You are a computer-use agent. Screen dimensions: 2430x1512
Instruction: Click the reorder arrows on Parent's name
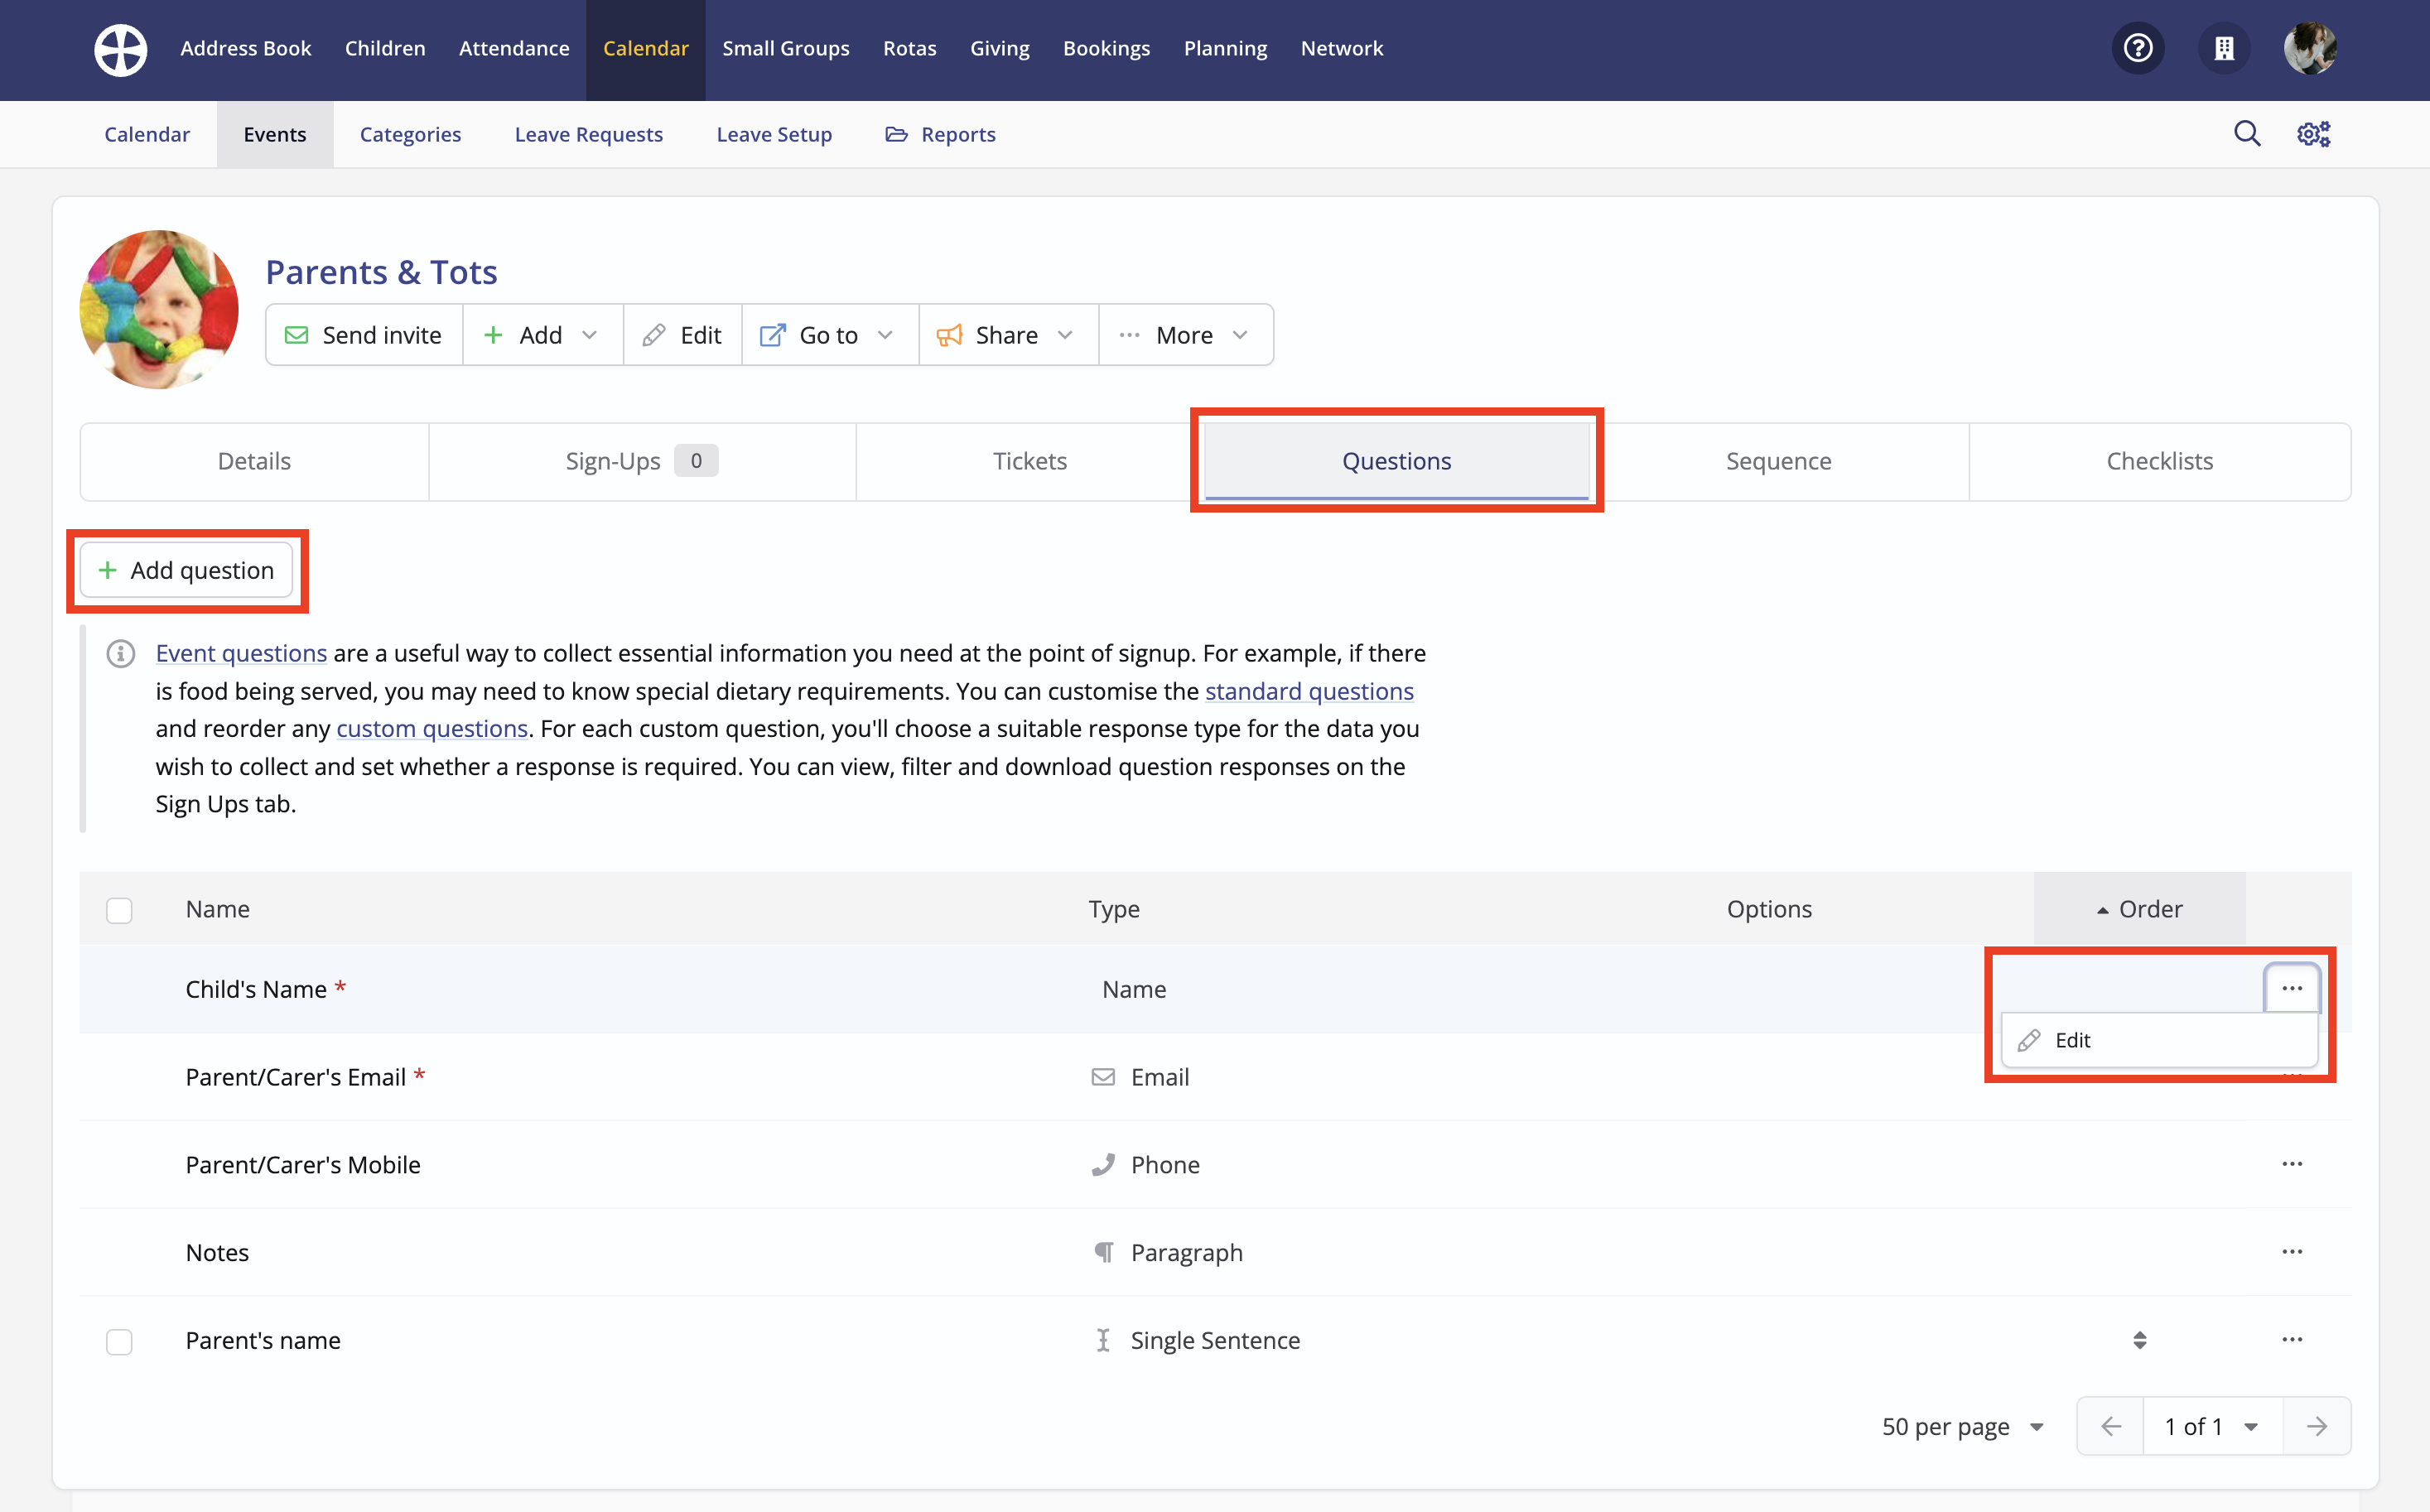(x=2139, y=1340)
